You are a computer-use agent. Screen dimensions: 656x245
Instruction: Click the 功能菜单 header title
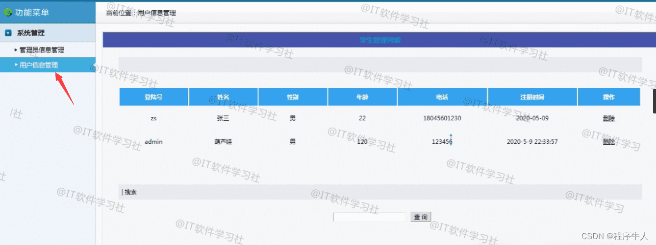coord(32,12)
